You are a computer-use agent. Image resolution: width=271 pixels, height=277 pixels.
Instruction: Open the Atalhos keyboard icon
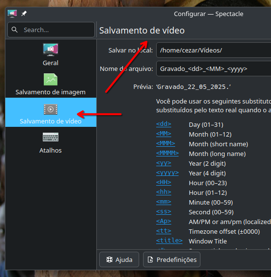[51, 137]
